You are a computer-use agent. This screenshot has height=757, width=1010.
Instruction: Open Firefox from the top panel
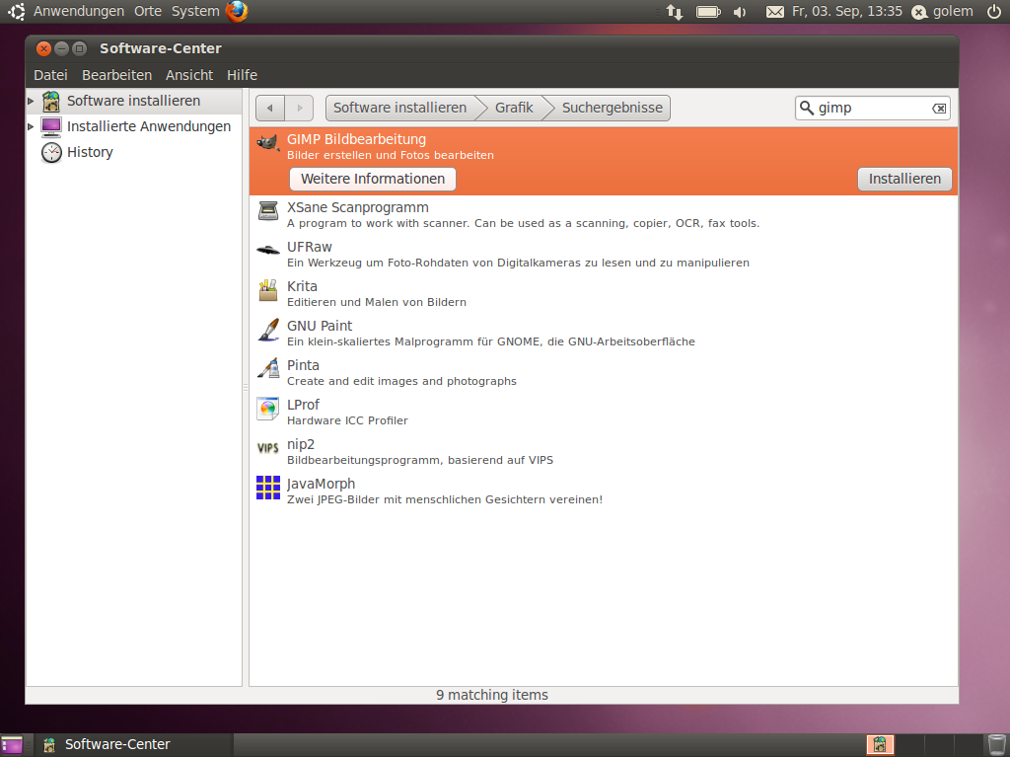[237, 12]
